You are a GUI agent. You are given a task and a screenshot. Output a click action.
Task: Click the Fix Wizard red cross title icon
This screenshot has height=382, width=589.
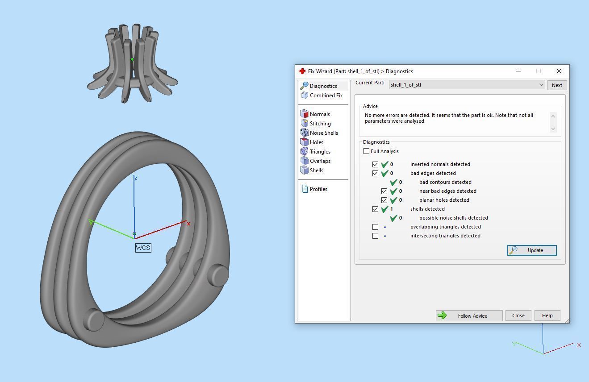tap(302, 71)
